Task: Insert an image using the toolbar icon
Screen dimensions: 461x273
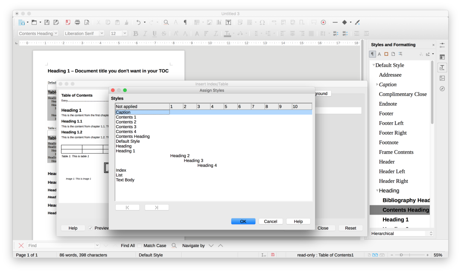Action: [x=210, y=22]
